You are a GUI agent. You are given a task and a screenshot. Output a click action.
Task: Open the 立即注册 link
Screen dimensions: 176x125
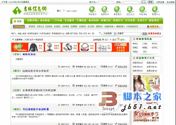pos(160,2)
